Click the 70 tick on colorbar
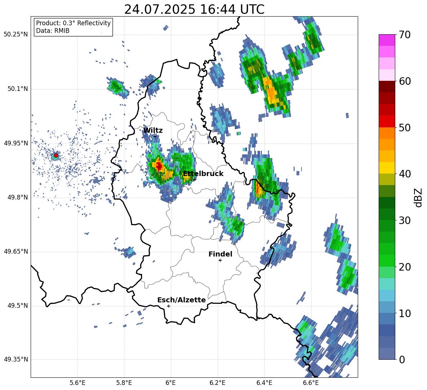The height and width of the screenshot is (390, 427). (x=404, y=35)
